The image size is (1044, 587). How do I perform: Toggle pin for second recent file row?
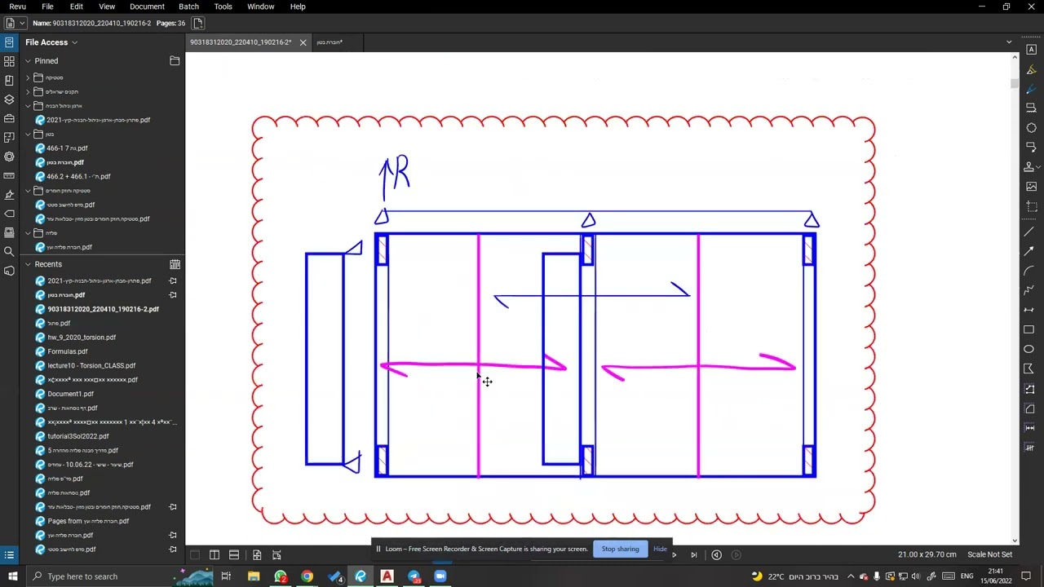tap(173, 295)
